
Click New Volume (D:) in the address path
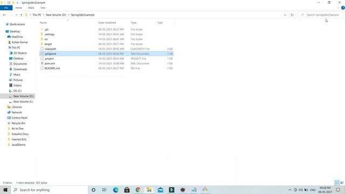pyautogui.click(x=56, y=15)
